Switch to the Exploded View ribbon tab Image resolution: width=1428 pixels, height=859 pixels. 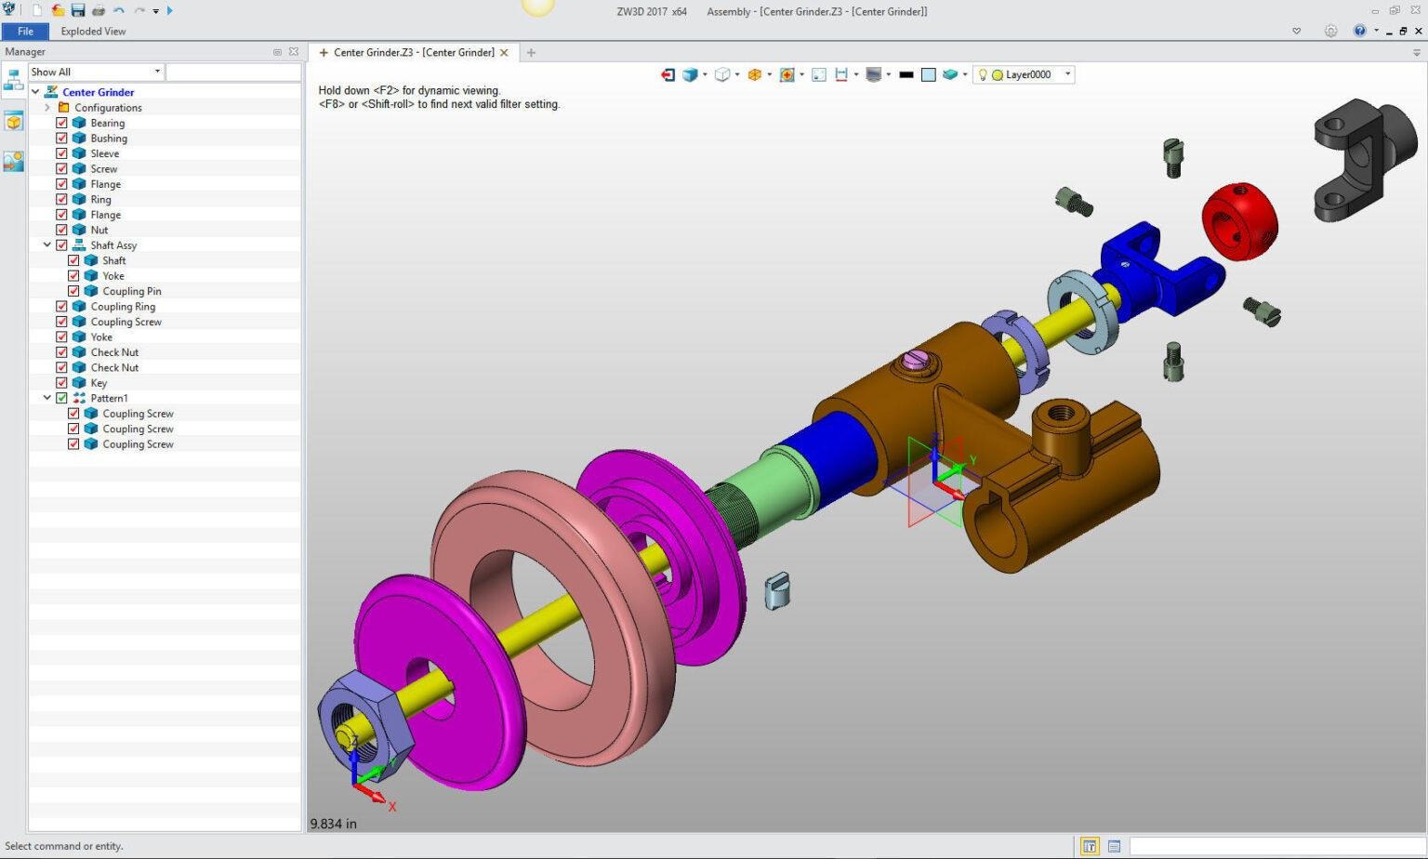click(93, 31)
